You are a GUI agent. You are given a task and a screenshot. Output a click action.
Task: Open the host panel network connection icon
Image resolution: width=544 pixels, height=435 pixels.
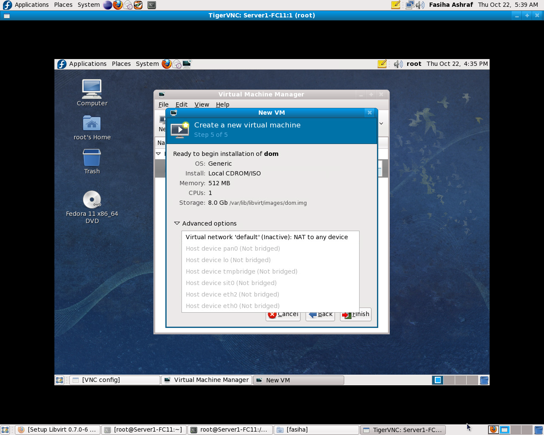pos(409,5)
